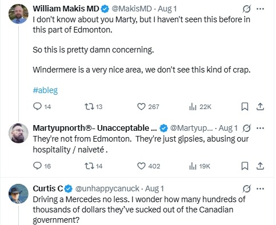View analytics showing 19K views

199,166
